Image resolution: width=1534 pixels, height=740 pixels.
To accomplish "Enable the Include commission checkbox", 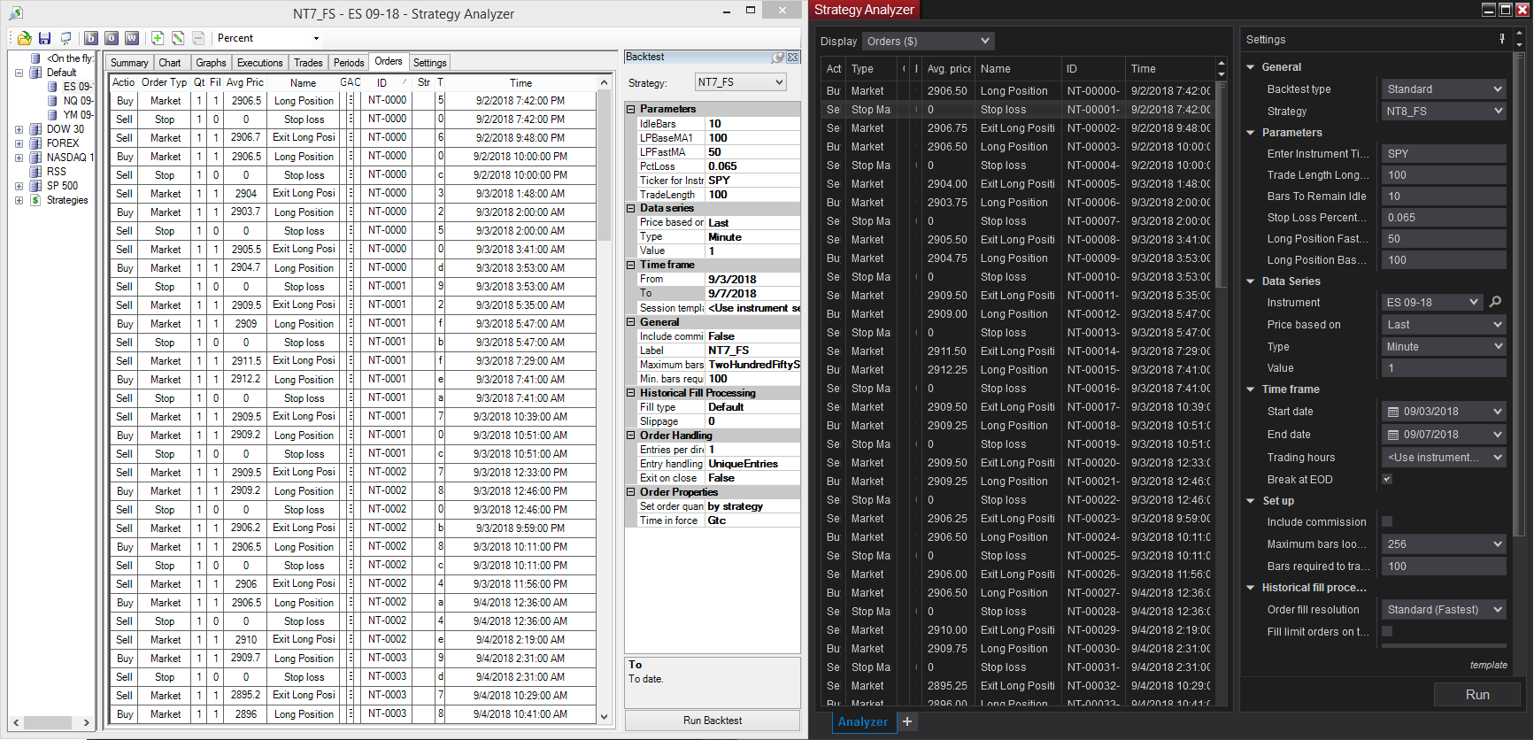I will tap(1387, 522).
